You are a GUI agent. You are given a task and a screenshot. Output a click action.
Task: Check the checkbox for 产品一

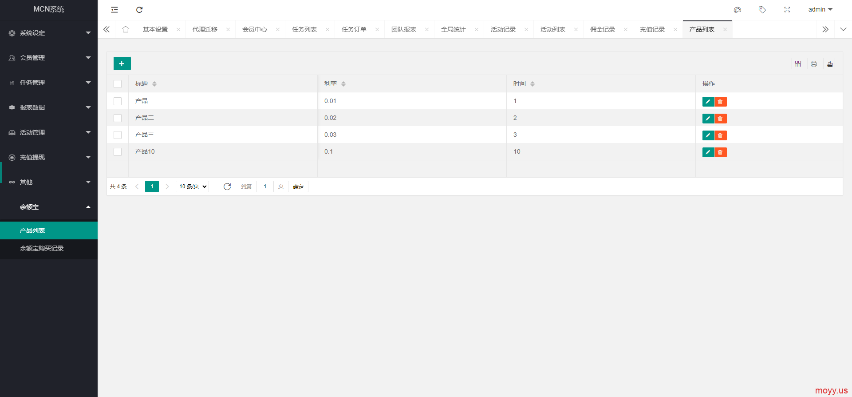click(x=118, y=101)
